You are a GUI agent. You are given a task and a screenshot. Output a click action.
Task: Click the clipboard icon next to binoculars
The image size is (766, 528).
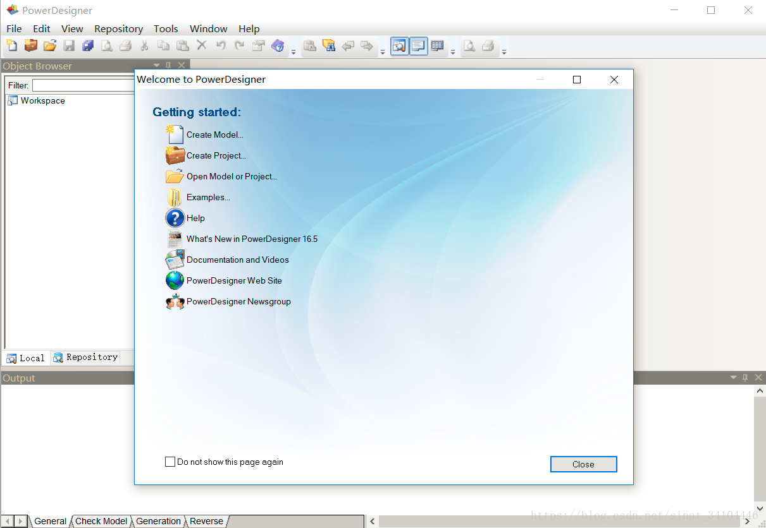click(x=310, y=45)
